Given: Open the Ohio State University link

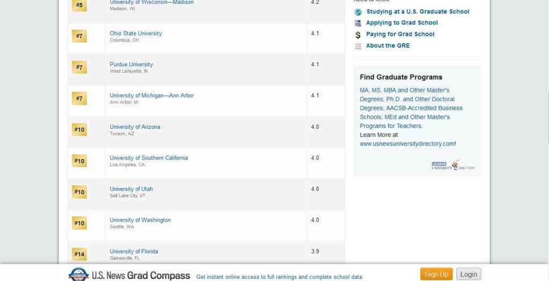Looking at the screenshot, I should [x=136, y=34].
